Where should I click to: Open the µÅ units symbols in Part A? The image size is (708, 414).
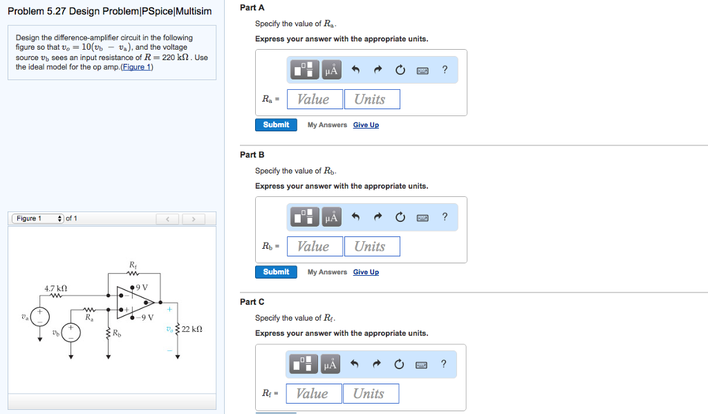click(331, 70)
